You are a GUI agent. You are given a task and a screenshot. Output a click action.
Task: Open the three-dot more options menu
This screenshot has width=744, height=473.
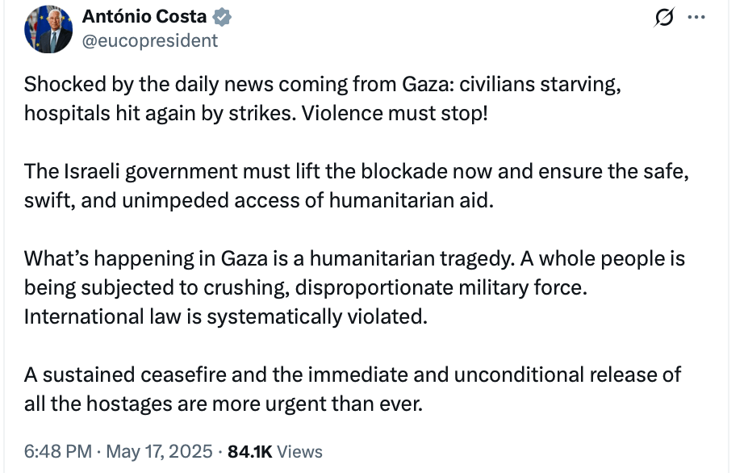click(x=695, y=18)
